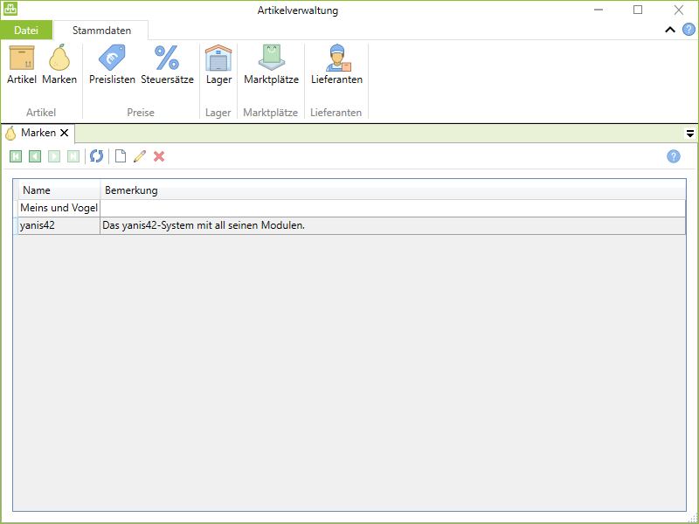Go to previous record in toolbar
Image resolution: width=699 pixels, height=524 pixels.
tap(35, 156)
